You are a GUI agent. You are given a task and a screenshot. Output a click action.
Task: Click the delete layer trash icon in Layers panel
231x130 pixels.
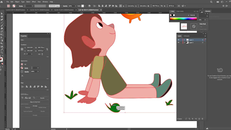202,119
